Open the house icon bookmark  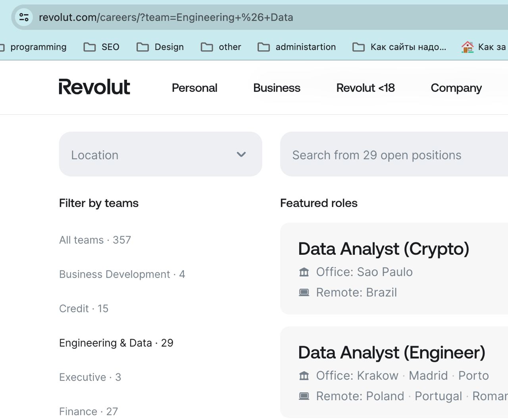pyautogui.click(x=468, y=47)
